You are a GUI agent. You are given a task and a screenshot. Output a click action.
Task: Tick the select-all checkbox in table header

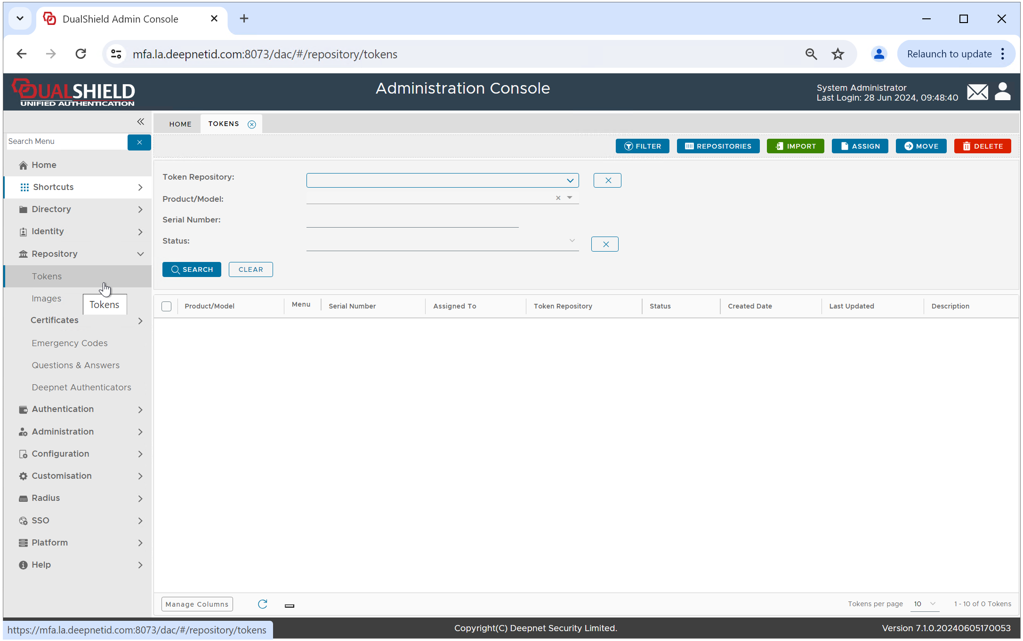[x=166, y=307]
